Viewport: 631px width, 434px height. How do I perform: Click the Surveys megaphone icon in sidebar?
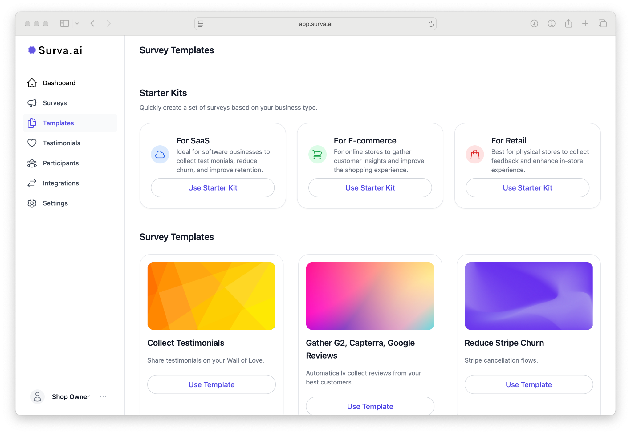pos(32,103)
